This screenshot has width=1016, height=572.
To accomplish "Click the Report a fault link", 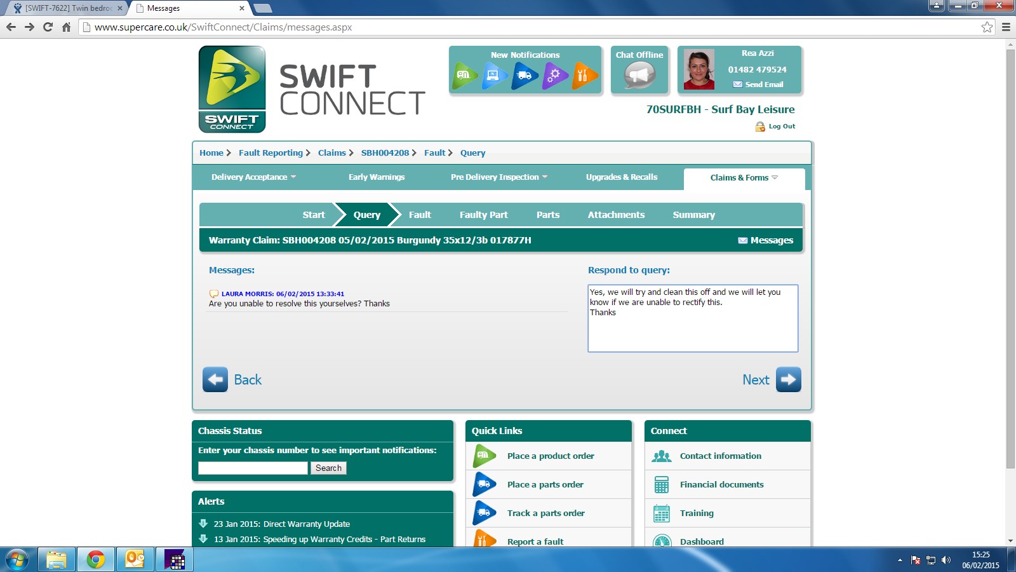I will (535, 541).
